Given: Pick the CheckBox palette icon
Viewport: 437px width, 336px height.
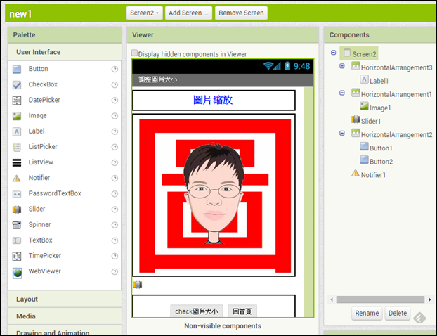Looking at the screenshot, I should 17,85.
